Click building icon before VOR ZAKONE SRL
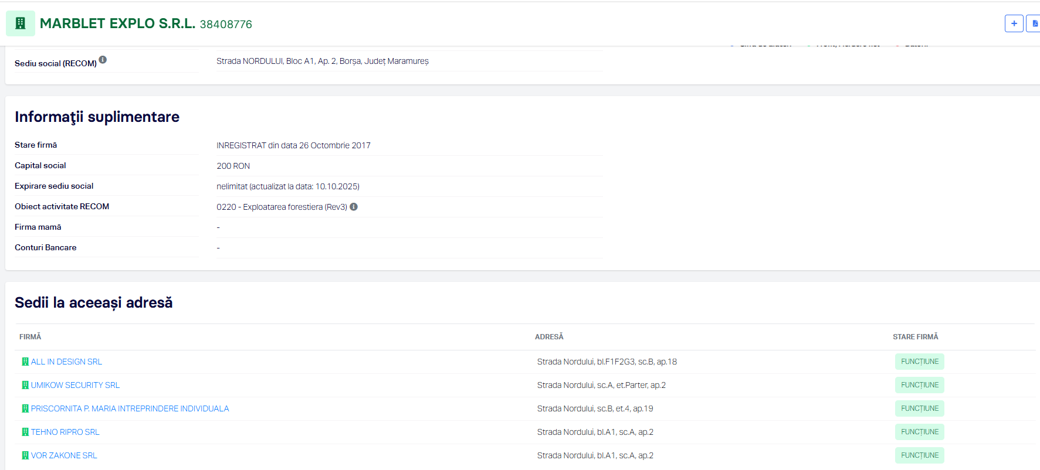The image size is (1040, 470). tap(25, 455)
